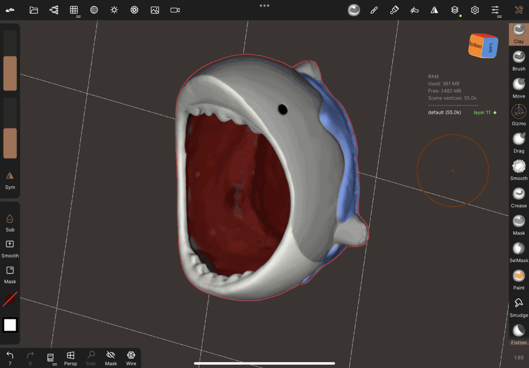The height and width of the screenshot is (368, 529).
Task: Select the layer 11 label
Action: pyautogui.click(x=482, y=113)
